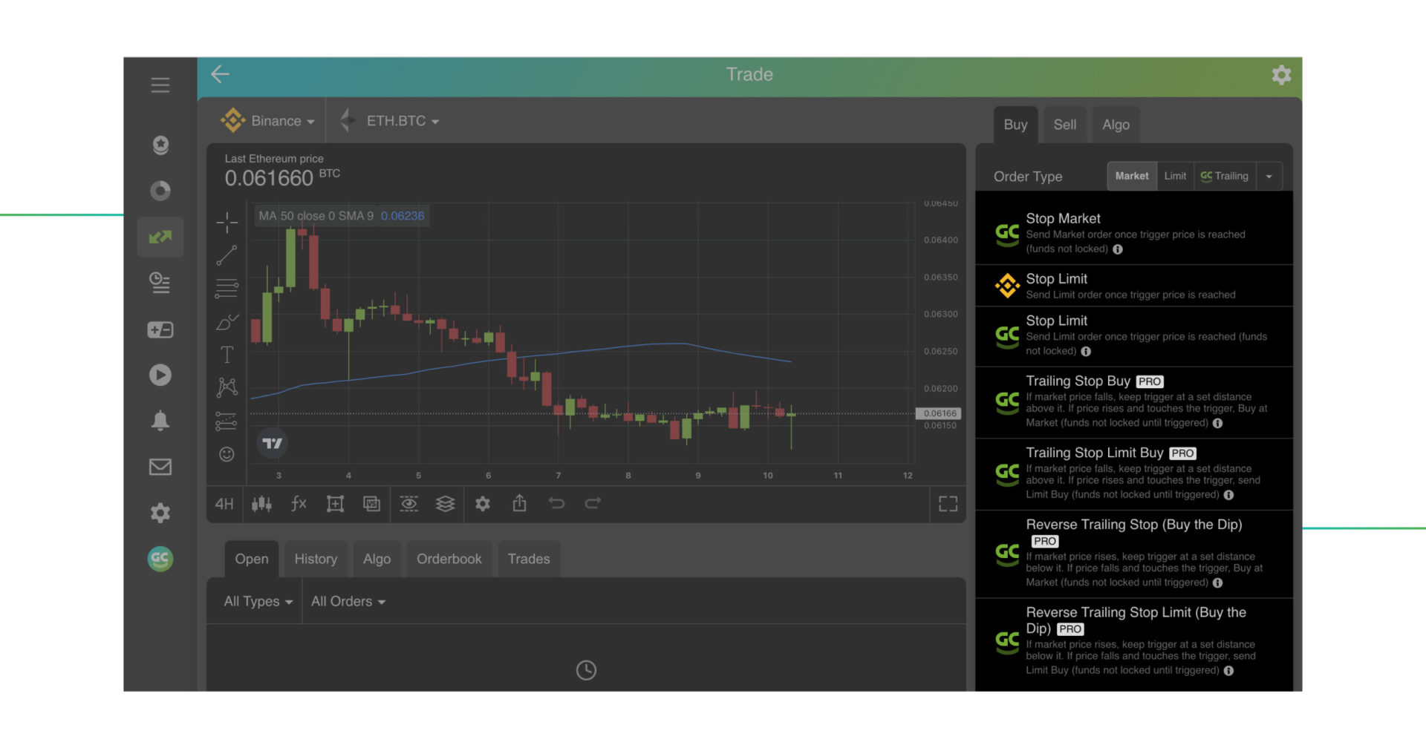Enable Market order type
Screen dimensions: 1426x748
coord(1131,176)
